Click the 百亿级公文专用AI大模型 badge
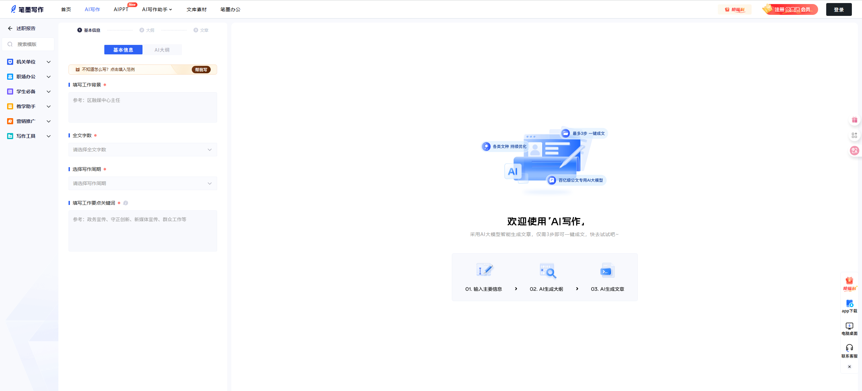 pyautogui.click(x=576, y=180)
